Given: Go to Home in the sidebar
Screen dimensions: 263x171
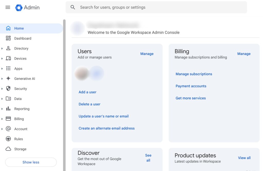Looking at the screenshot, I should click(31, 28).
